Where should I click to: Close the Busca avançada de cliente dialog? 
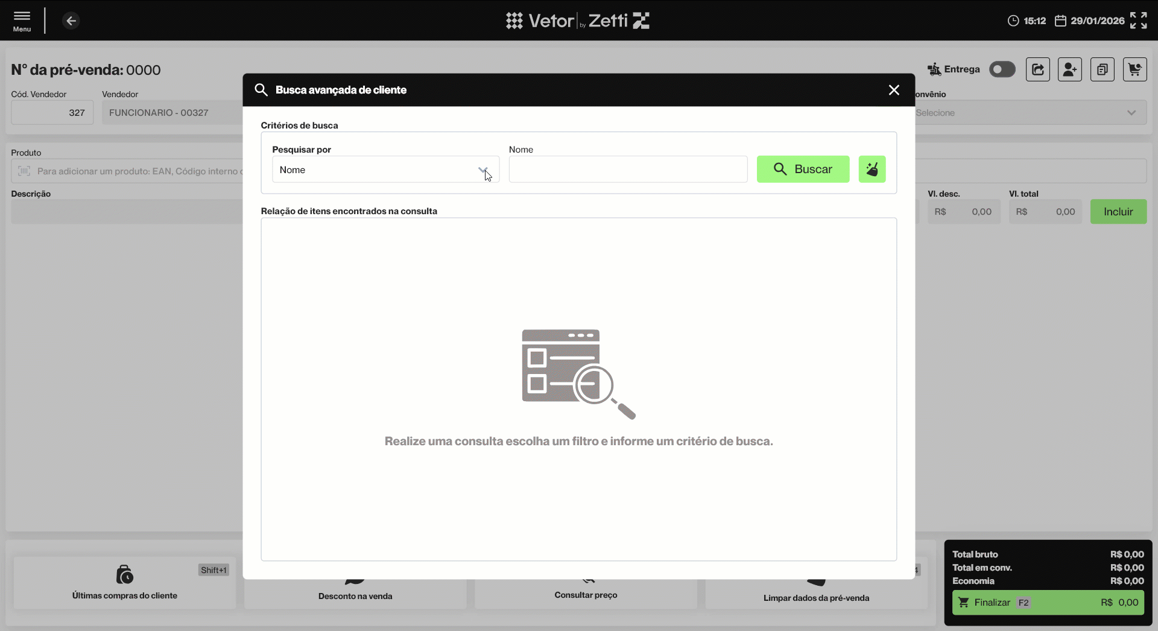[894, 90]
